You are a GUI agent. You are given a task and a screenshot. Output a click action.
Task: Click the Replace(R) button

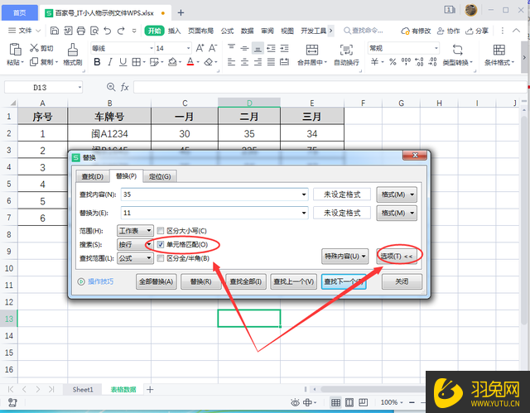(x=200, y=281)
